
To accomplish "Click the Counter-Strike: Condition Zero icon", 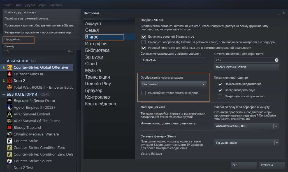I will (10, 148).
